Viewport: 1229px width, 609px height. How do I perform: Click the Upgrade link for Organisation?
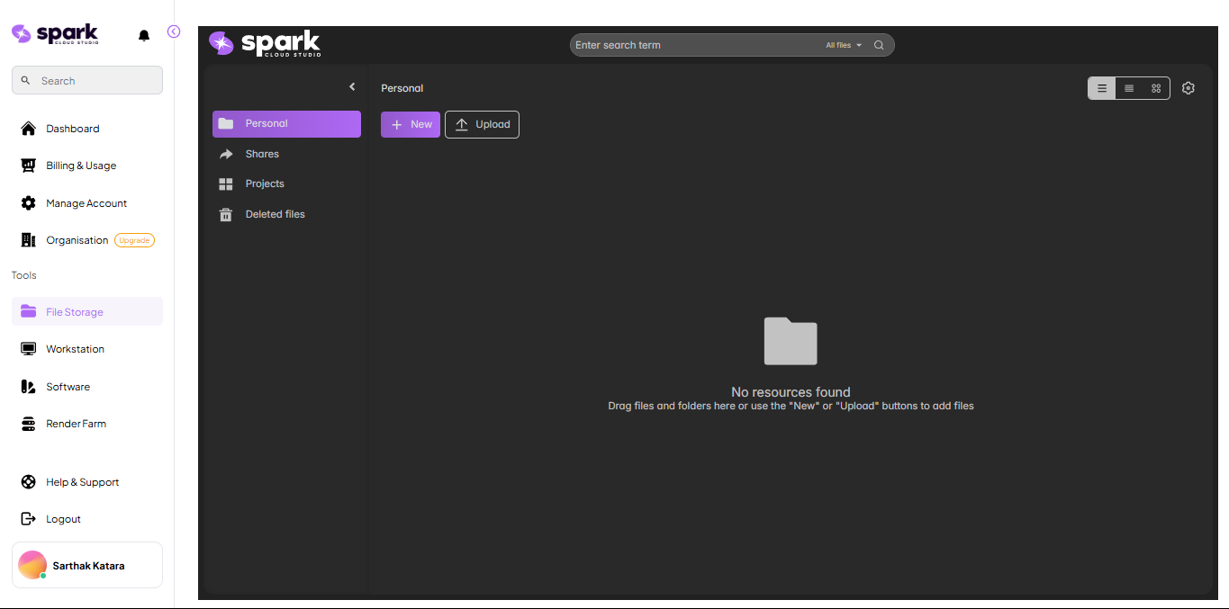click(x=134, y=239)
